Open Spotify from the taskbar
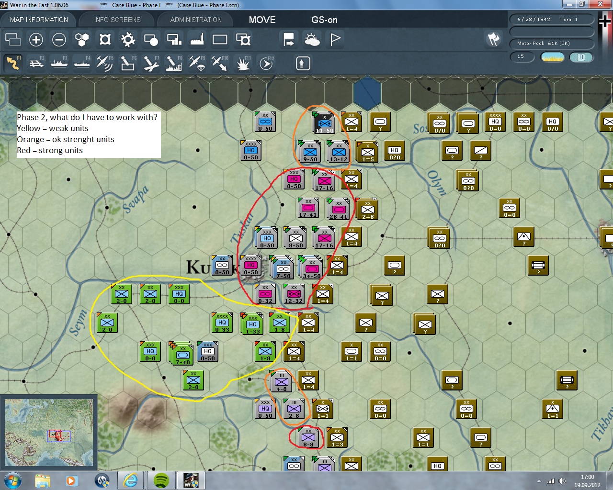This screenshot has height=490, width=613. pyautogui.click(x=162, y=480)
